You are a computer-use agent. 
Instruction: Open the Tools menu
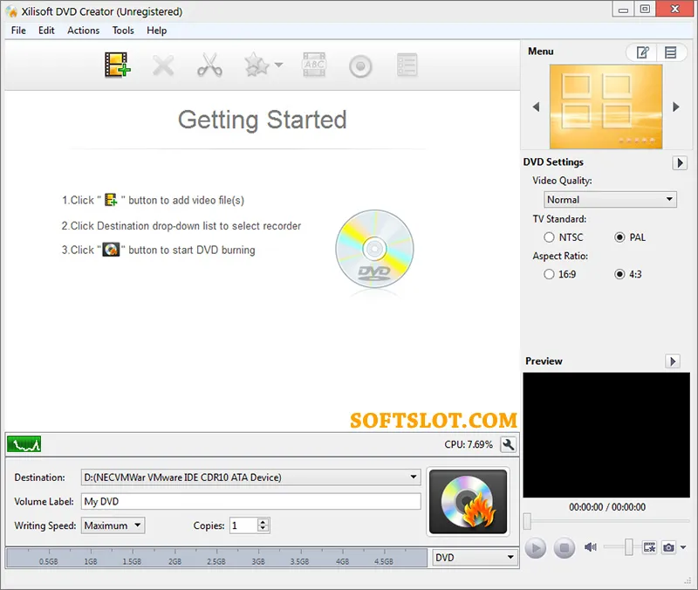point(123,31)
